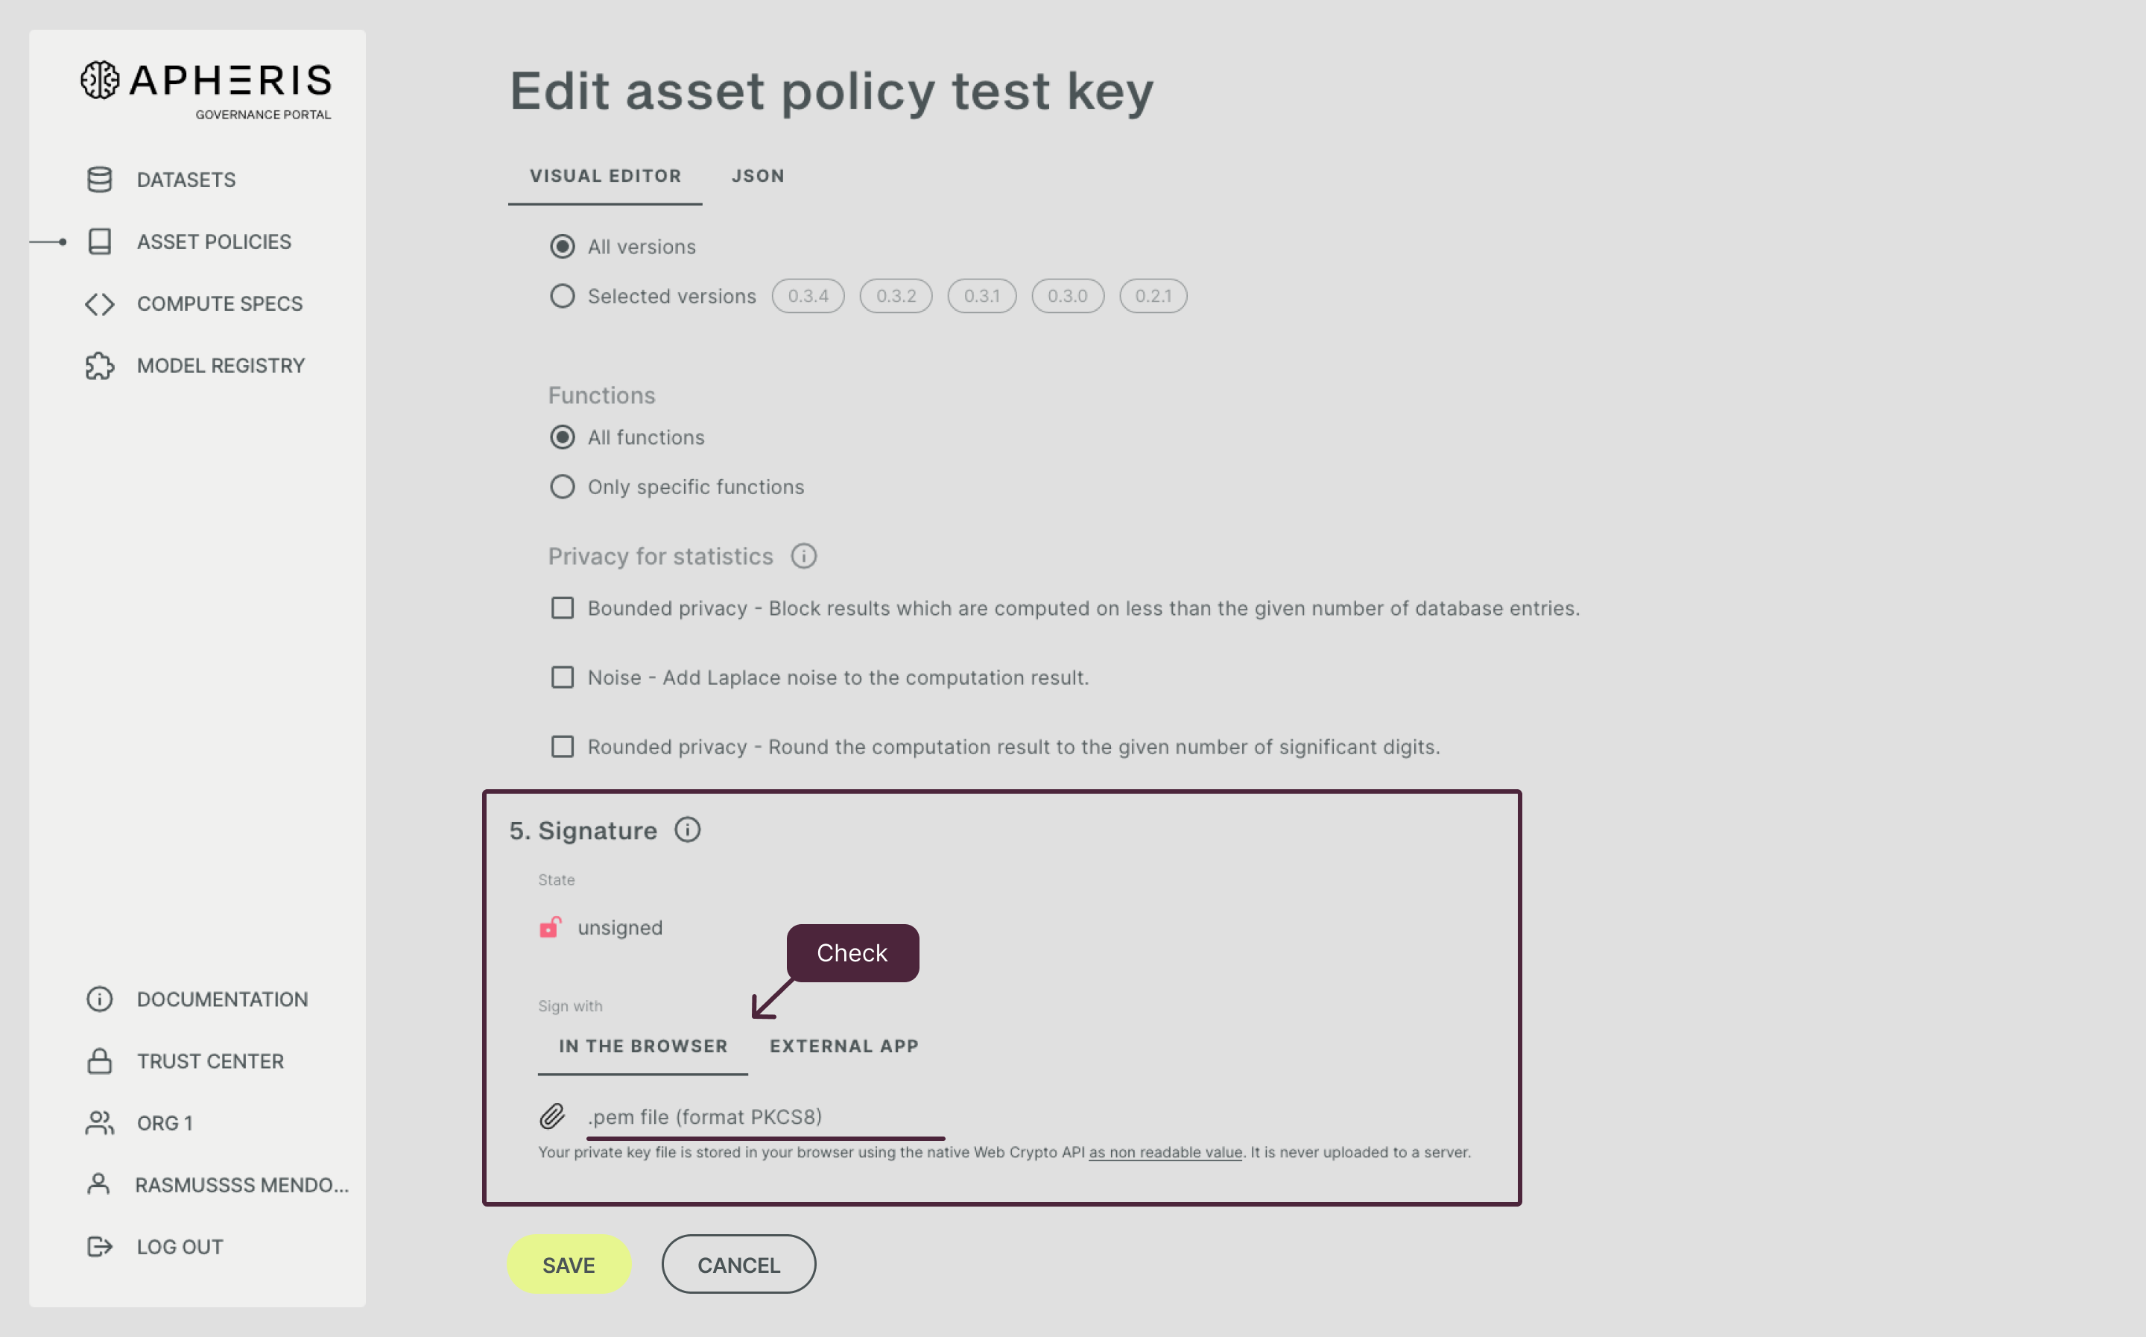Select the Only specific functions radio button
This screenshot has width=2146, height=1337.
tap(562, 487)
